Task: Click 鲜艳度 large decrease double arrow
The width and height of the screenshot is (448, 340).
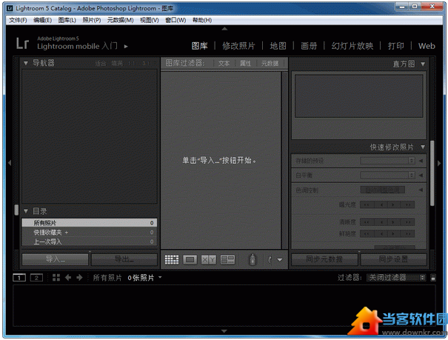Action: tap(367, 234)
